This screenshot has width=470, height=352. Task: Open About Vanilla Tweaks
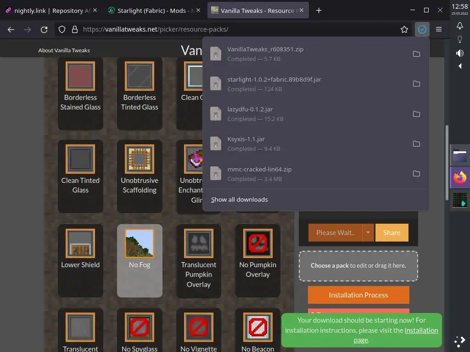[64, 50]
